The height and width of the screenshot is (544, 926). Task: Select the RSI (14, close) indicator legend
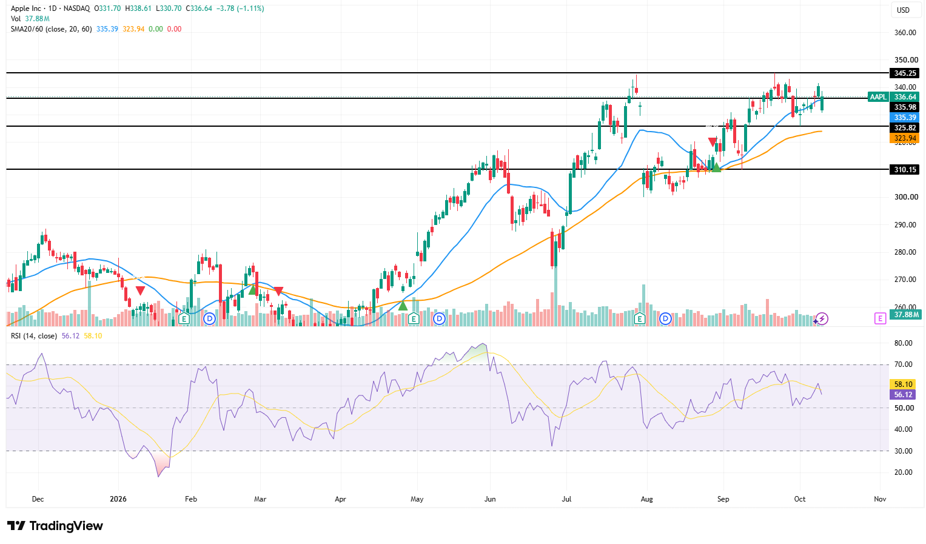tap(34, 336)
